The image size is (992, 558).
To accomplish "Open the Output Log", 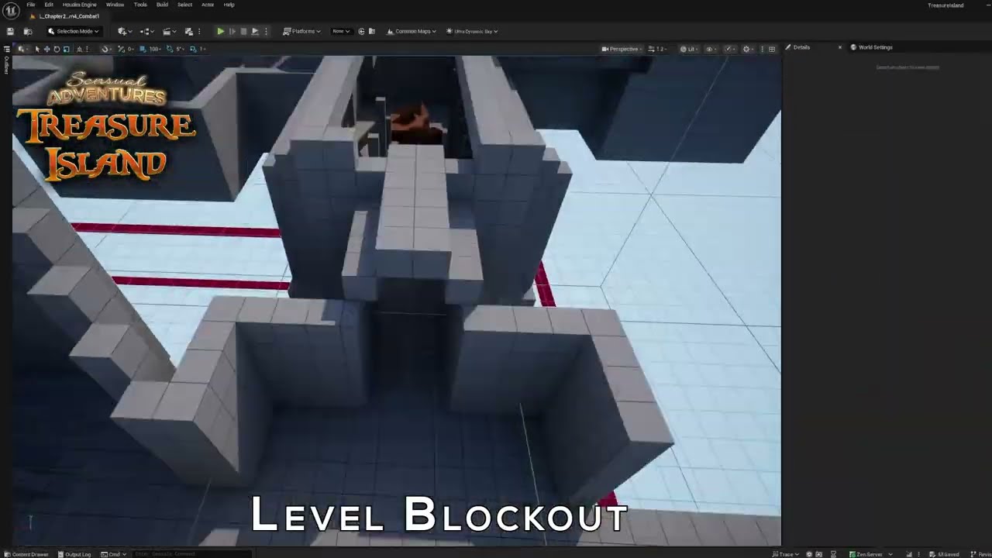I will [x=74, y=554].
